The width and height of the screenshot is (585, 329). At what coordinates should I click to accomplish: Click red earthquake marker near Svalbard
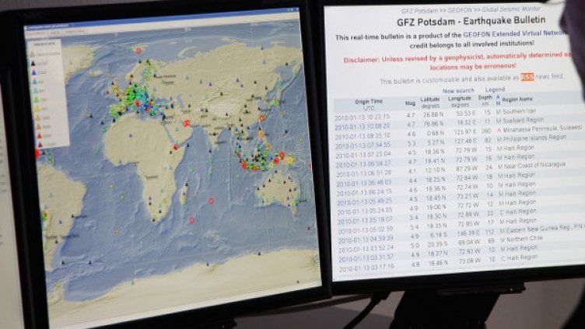click(138, 51)
